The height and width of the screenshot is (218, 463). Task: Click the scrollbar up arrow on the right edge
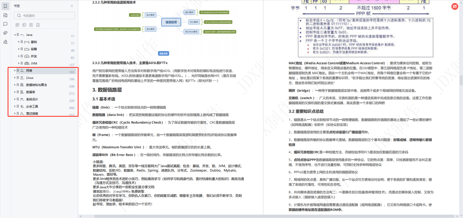pyautogui.click(x=461, y=3)
